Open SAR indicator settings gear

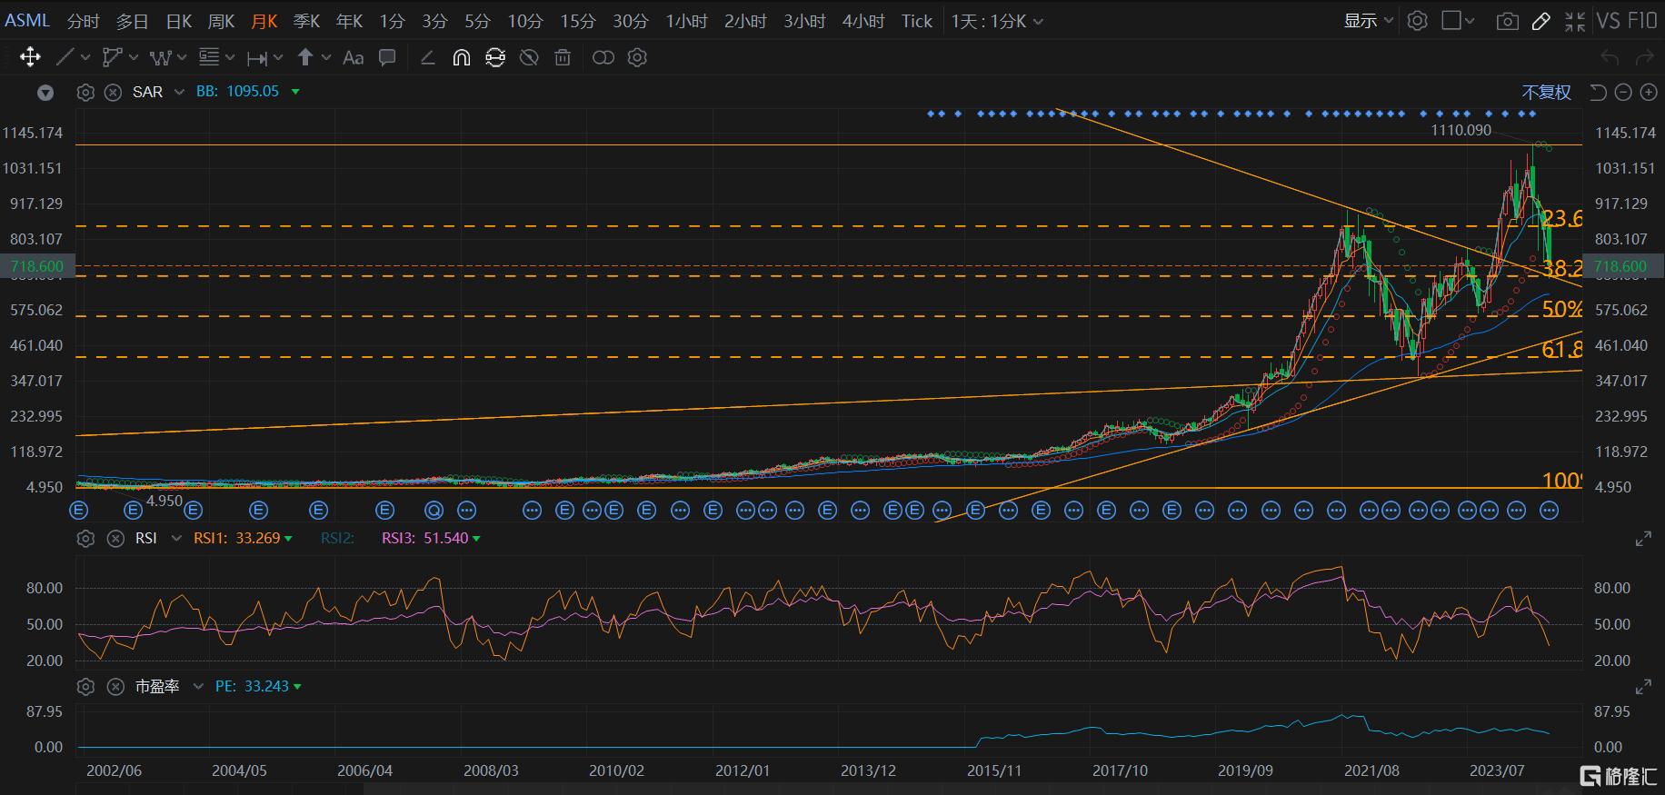[x=85, y=92]
